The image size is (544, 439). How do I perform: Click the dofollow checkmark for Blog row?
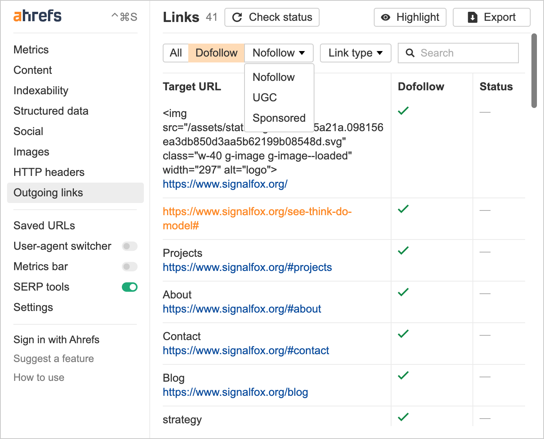tap(403, 375)
